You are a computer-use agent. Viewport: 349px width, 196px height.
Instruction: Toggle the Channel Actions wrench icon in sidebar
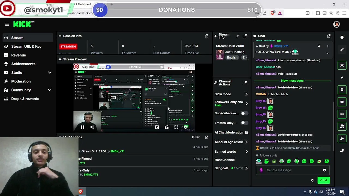342,139
